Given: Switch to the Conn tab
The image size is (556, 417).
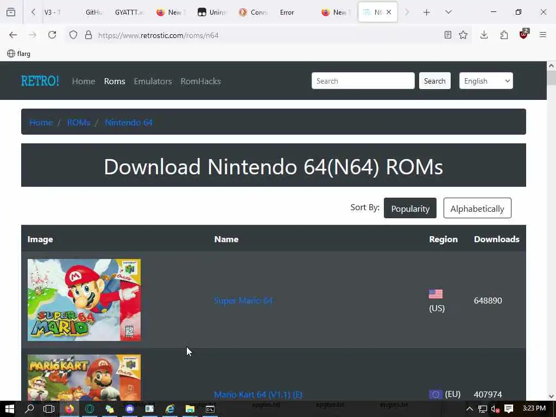Looking at the screenshot, I should pyautogui.click(x=253, y=12).
